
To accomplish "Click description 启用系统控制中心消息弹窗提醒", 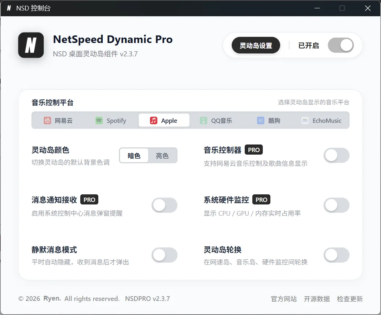I will coord(77,213).
